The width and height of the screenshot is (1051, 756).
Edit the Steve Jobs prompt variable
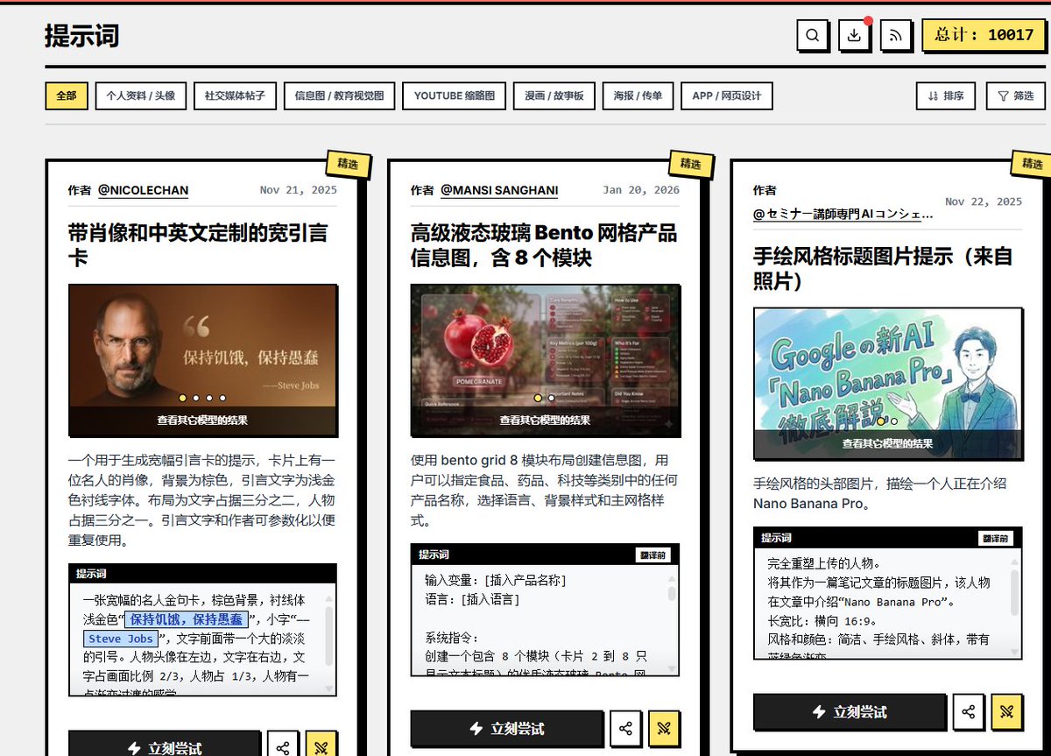tap(122, 639)
